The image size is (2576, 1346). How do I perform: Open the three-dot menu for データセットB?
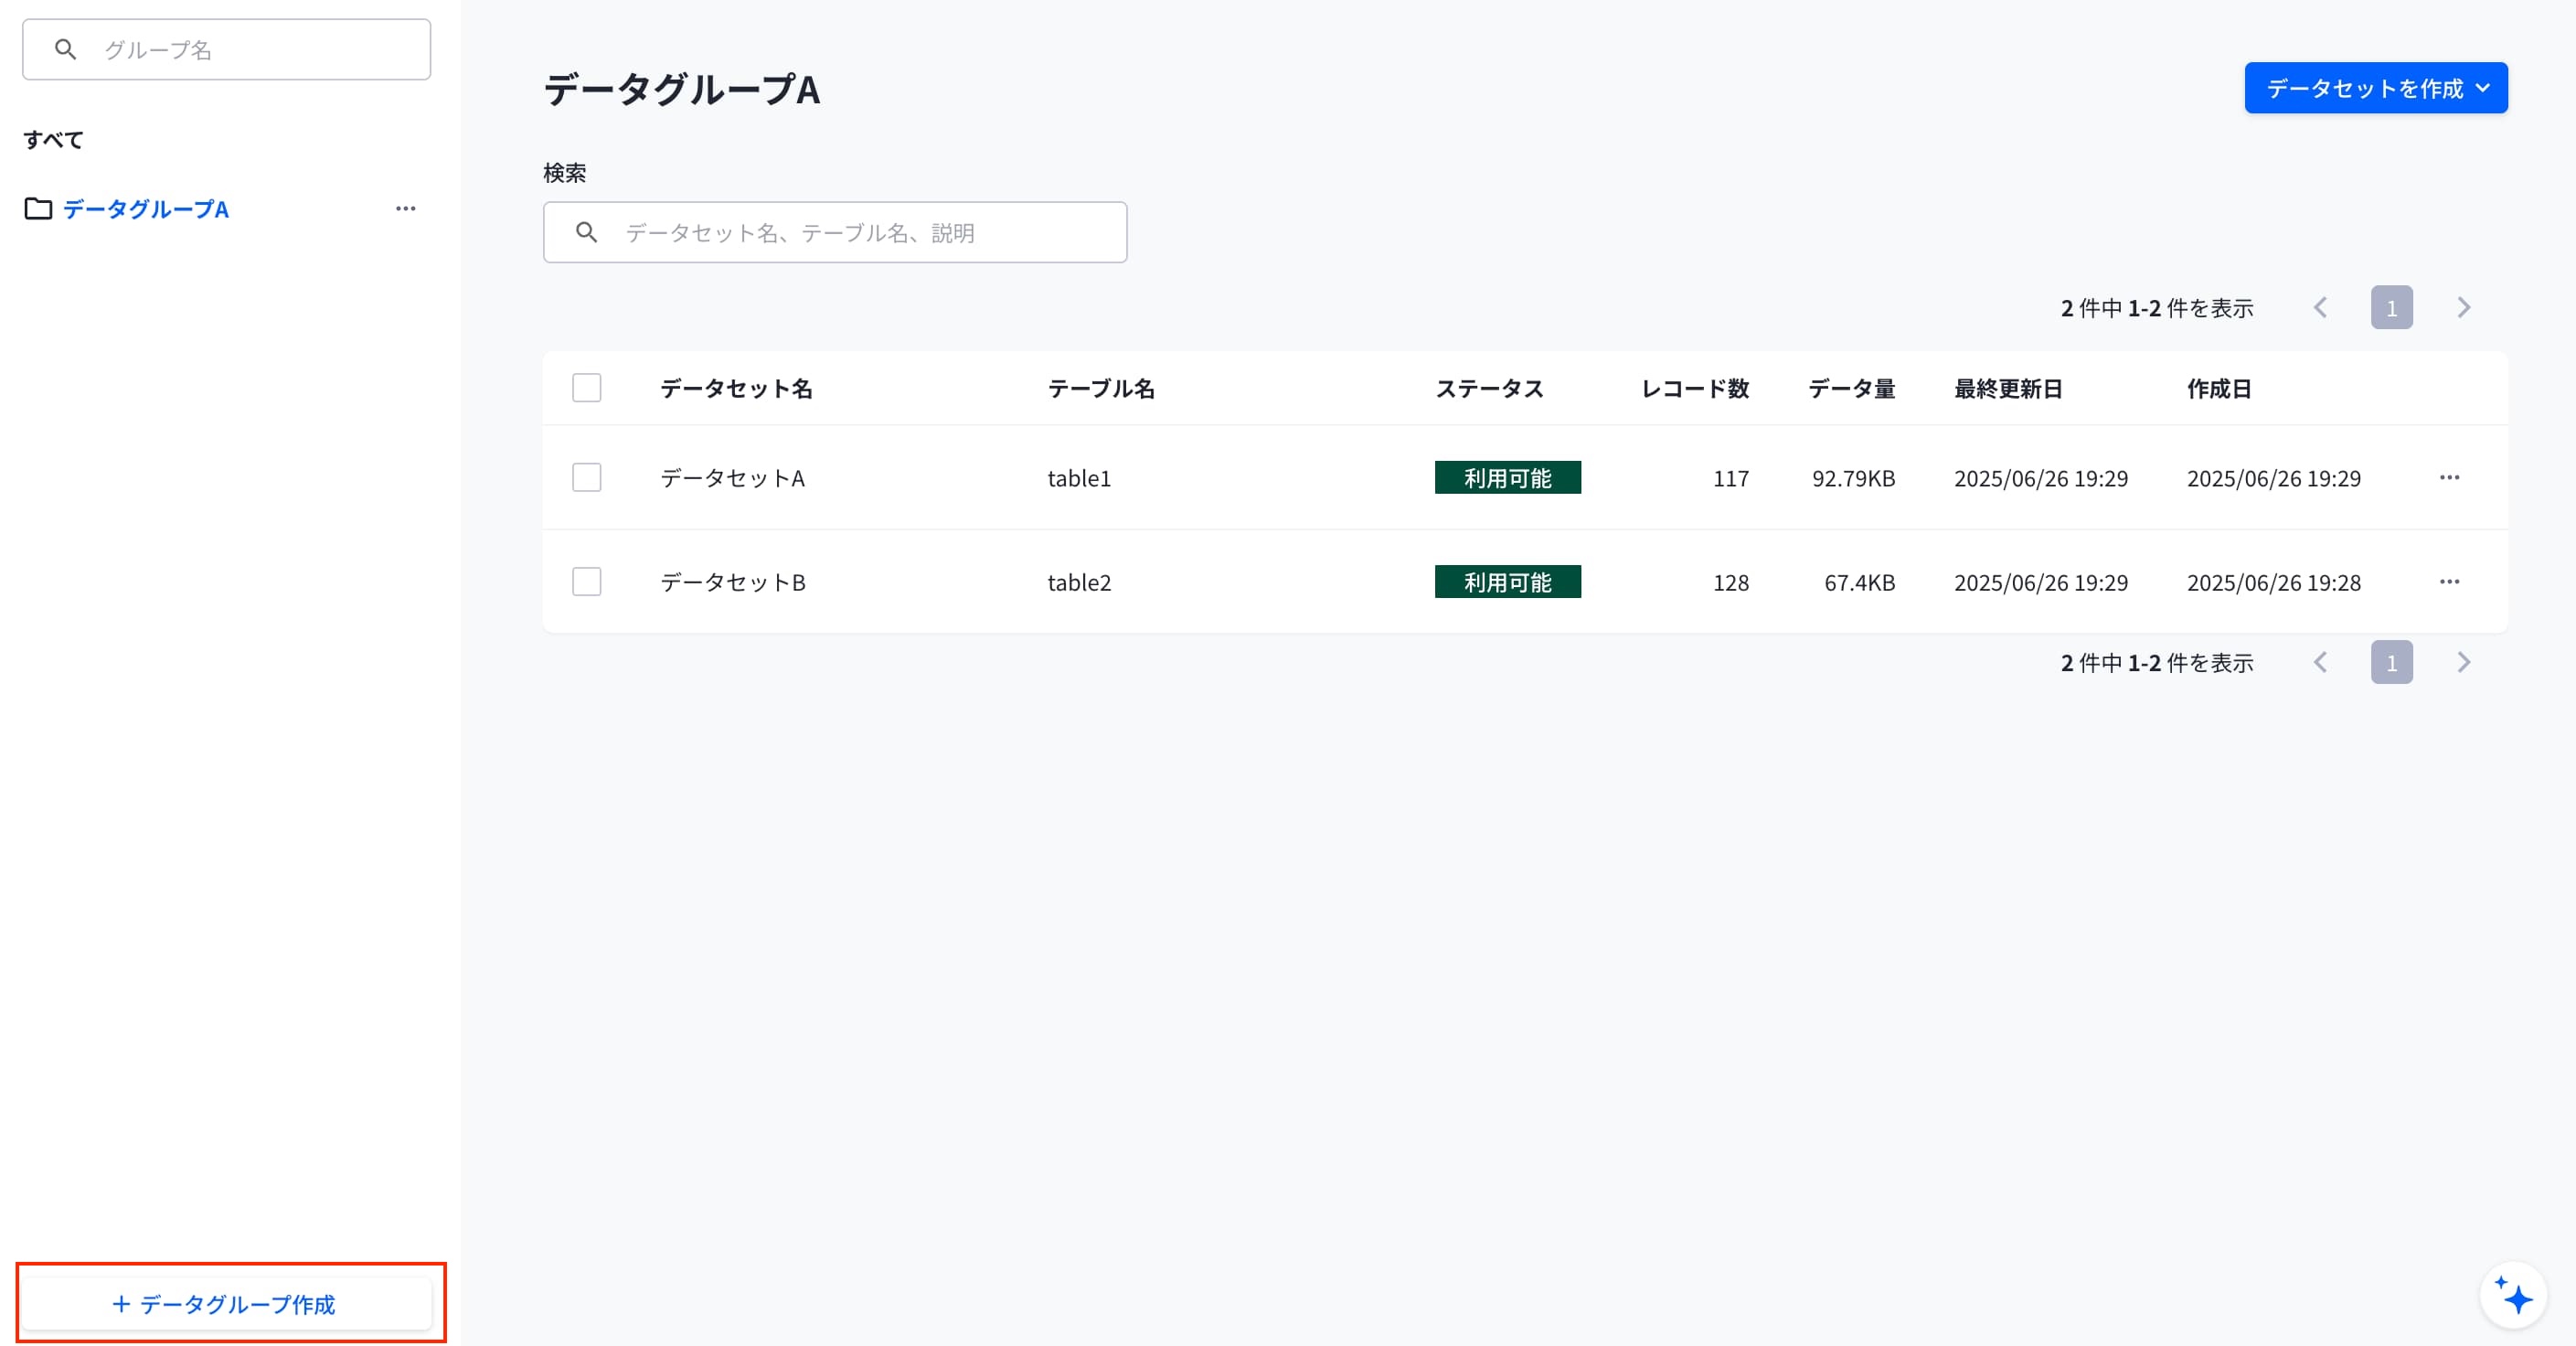pyautogui.click(x=2449, y=582)
